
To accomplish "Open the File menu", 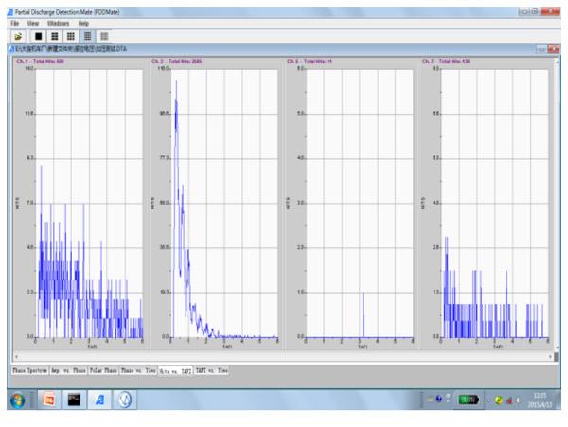I will [14, 21].
